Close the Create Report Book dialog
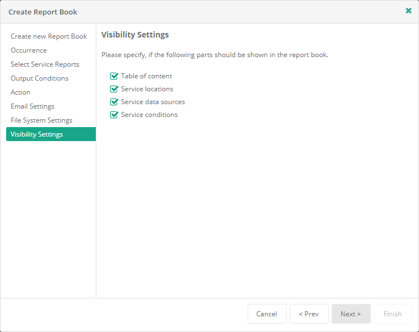Screen dimensions: 419x332 pyautogui.click(x=408, y=11)
